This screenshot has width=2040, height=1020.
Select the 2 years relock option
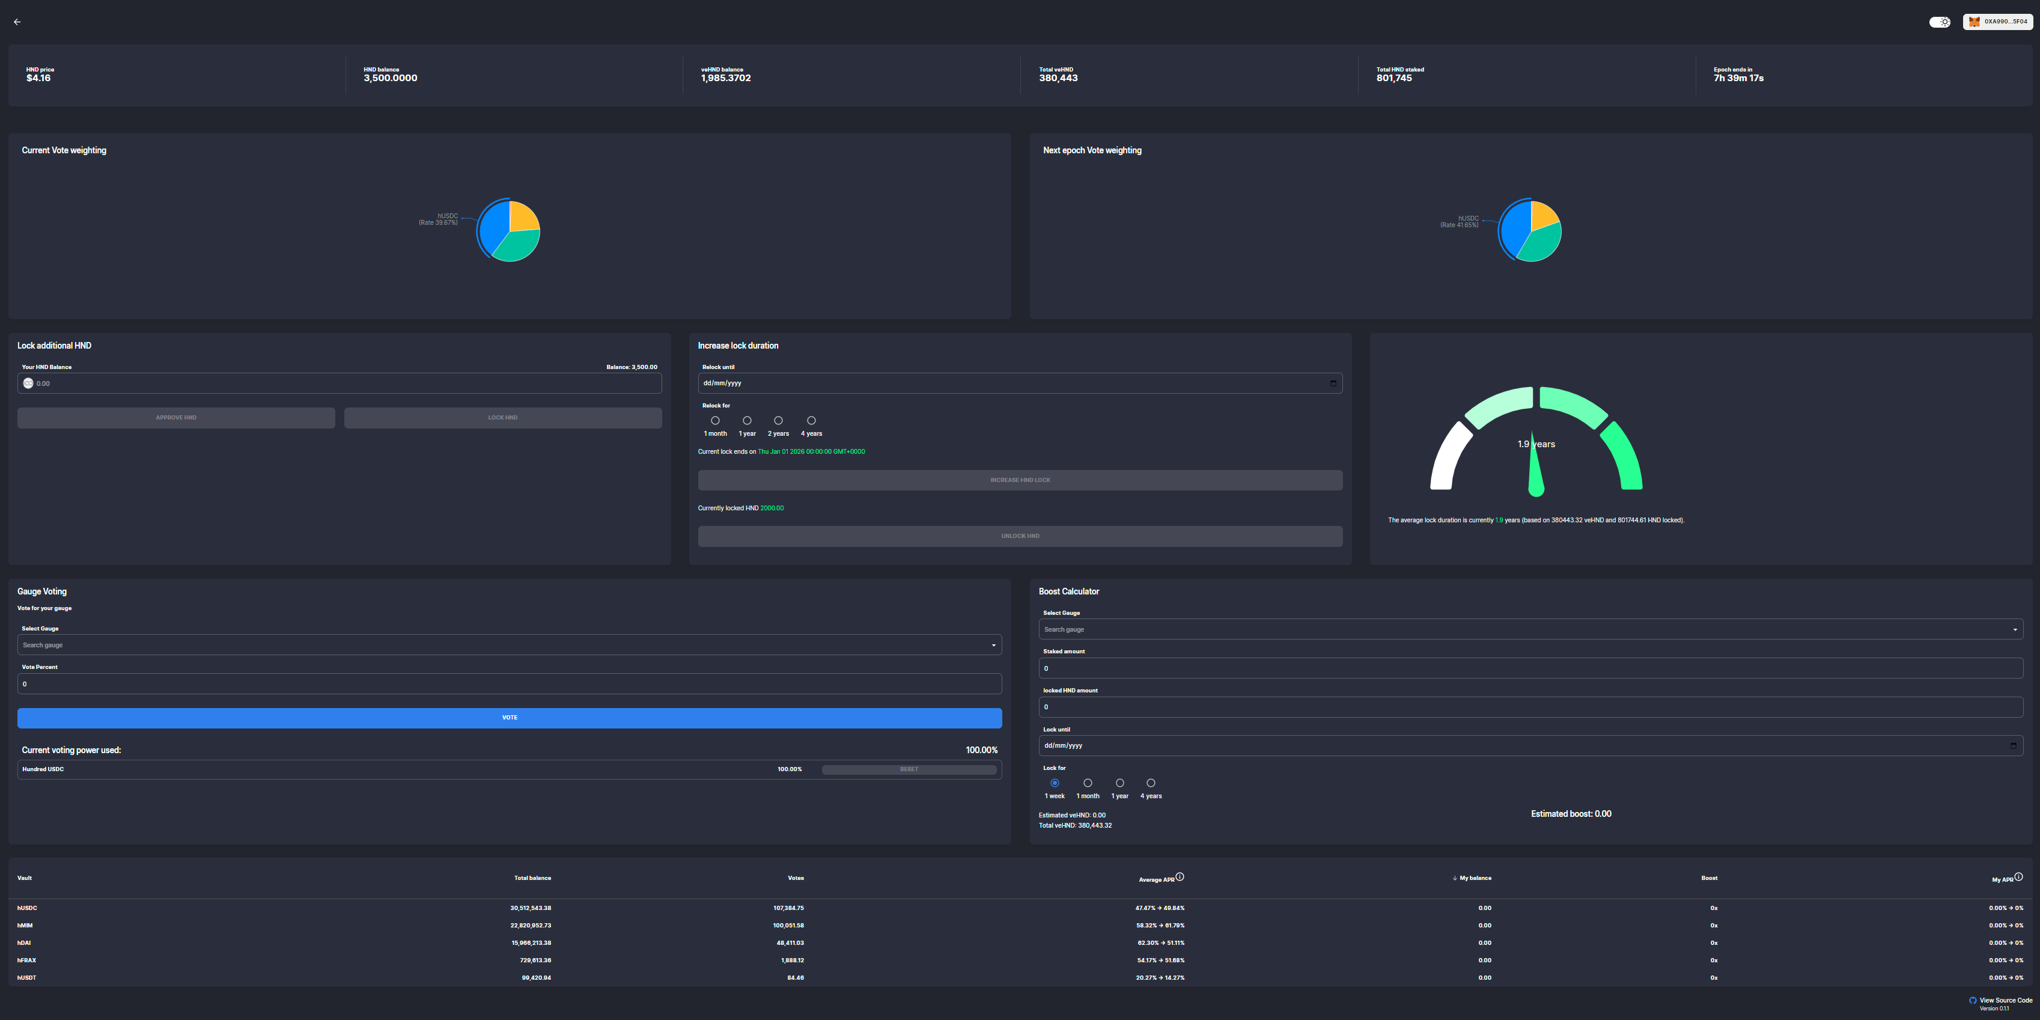click(779, 421)
